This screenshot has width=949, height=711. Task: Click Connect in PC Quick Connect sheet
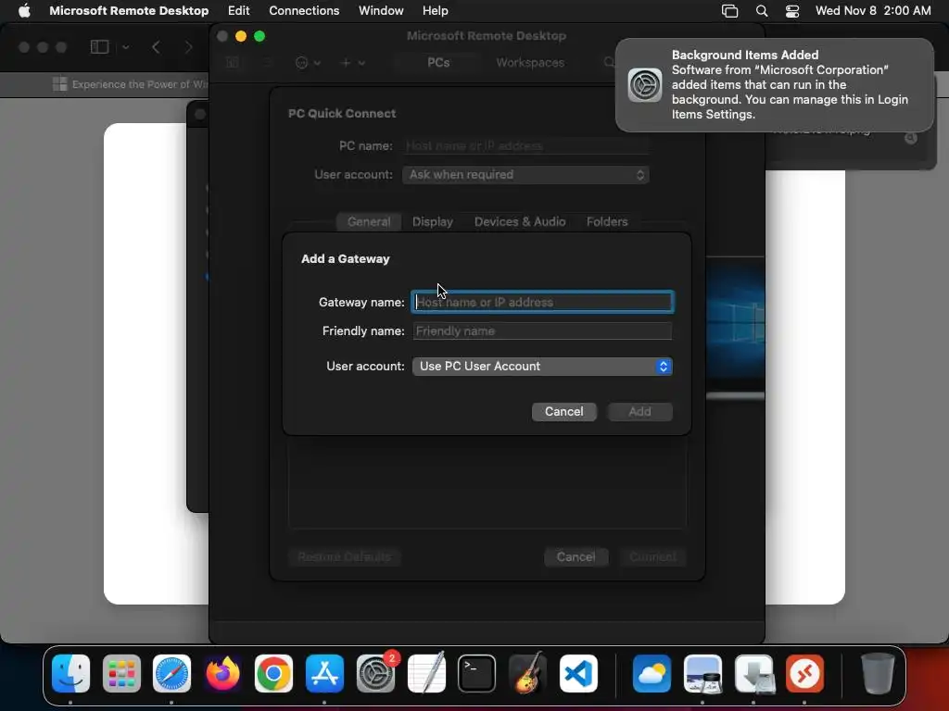(x=652, y=556)
